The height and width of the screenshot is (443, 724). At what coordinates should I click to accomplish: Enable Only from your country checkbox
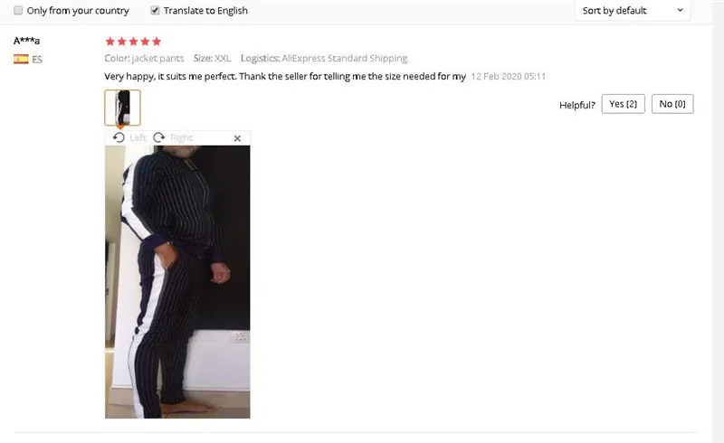18,10
